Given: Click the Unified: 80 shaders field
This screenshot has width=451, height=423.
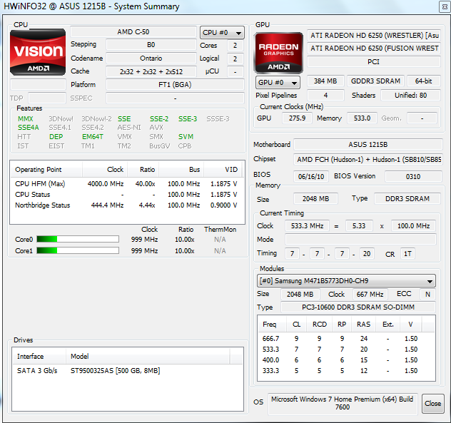Looking at the screenshot, I should 410,95.
